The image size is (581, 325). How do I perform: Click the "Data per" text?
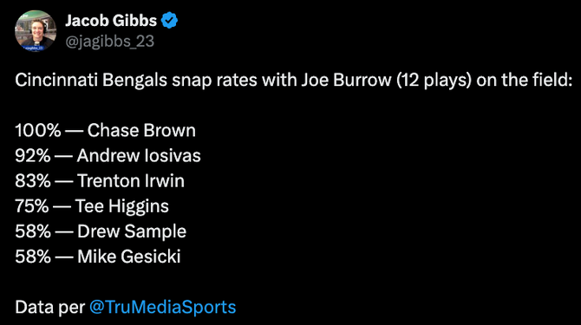coord(50,307)
